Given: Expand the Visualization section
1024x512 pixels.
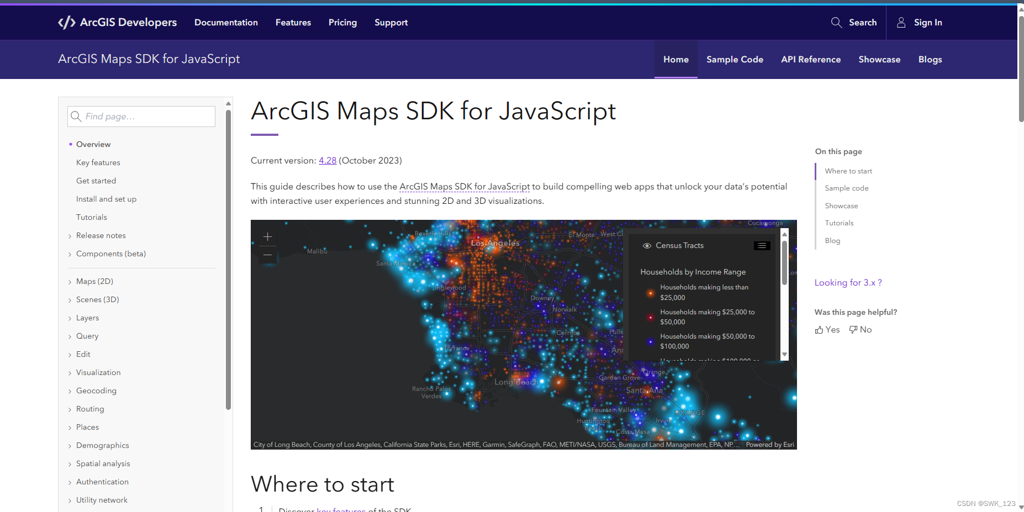Looking at the screenshot, I should (x=70, y=373).
